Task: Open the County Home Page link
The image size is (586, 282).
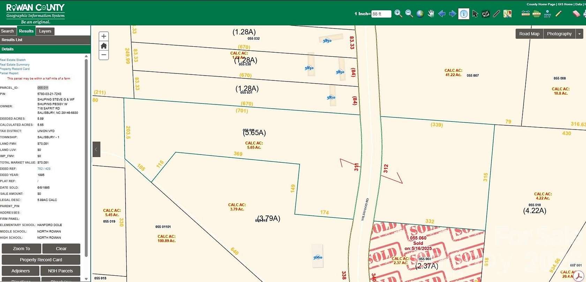Action: click(x=541, y=4)
